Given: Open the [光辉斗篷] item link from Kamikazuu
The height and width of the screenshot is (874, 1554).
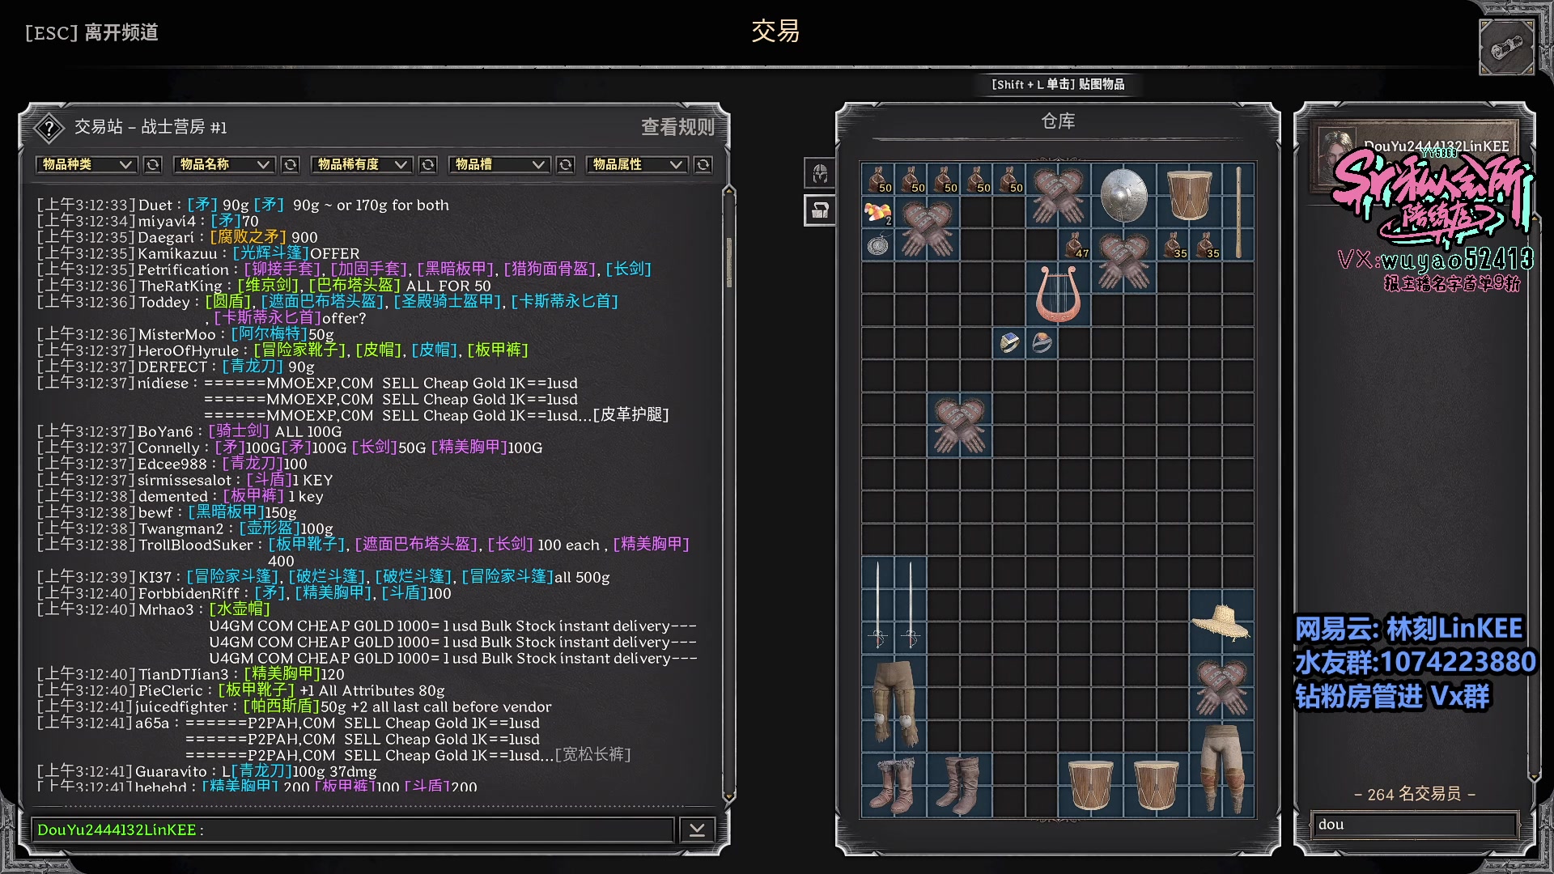Looking at the screenshot, I should [x=271, y=253].
